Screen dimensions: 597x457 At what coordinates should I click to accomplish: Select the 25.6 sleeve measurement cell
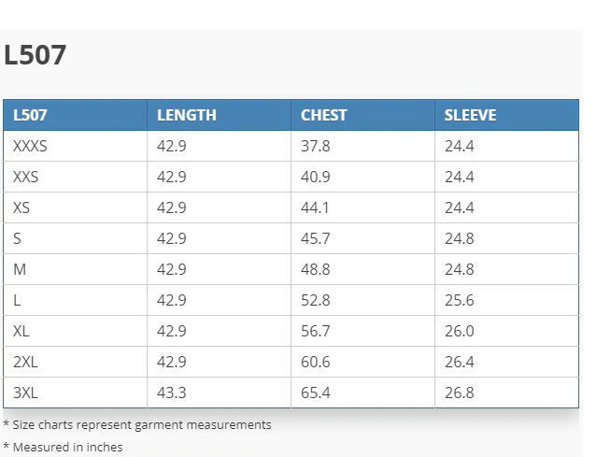(459, 300)
